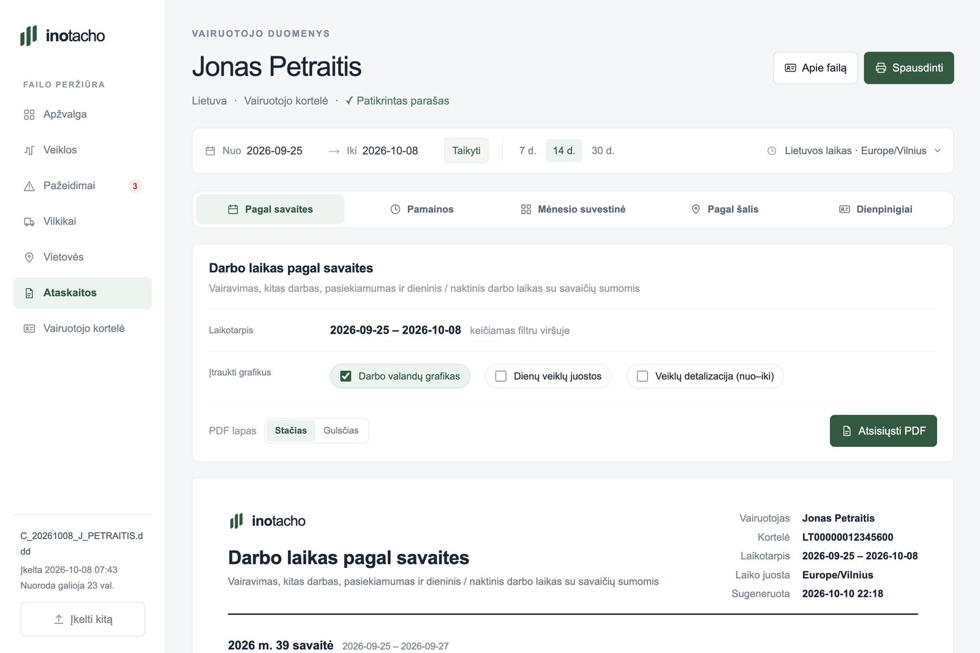The height and width of the screenshot is (653, 980).
Task: Choose the 30 d. range preset
Action: coord(603,151)
